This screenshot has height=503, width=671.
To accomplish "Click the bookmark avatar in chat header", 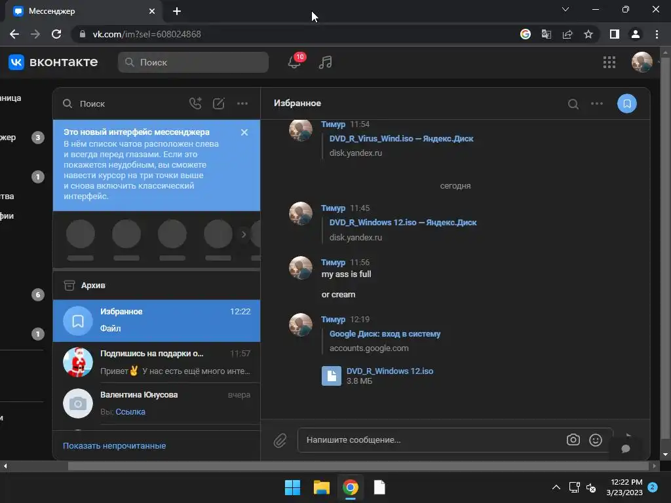I will pyautogui.click(x=627, y=103).
